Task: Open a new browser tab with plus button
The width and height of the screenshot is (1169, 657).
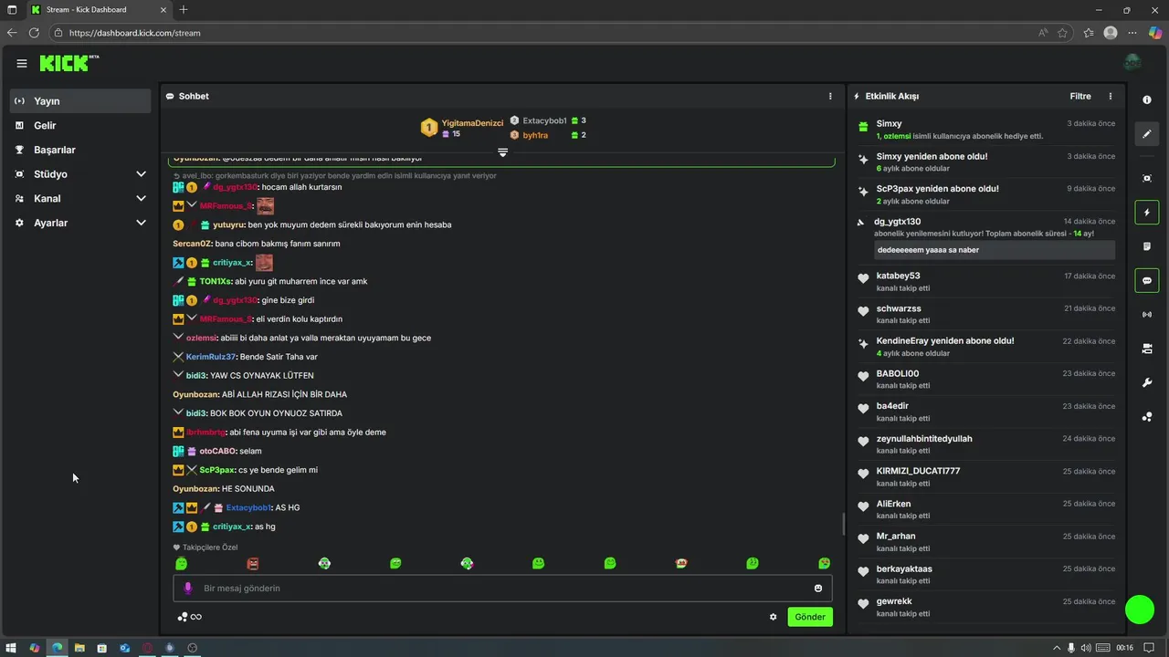Action: [184, 9]
